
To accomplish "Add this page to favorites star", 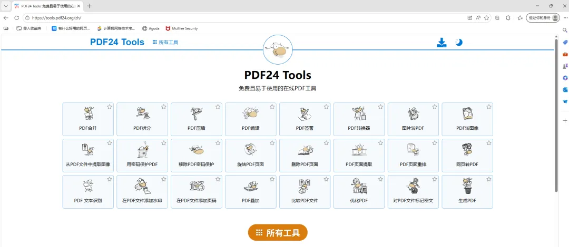I will click(487, 18).
